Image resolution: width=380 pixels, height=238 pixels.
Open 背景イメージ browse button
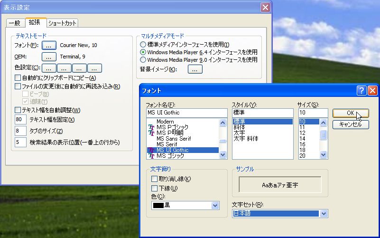pos(195,69)
